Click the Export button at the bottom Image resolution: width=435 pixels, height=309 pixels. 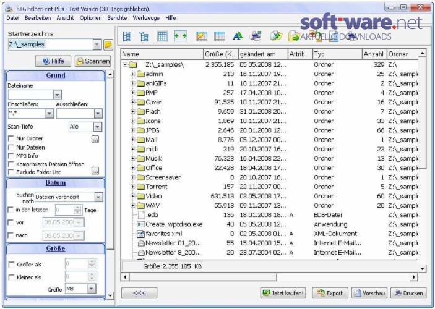pyautogui.click(x=330, y=293)
